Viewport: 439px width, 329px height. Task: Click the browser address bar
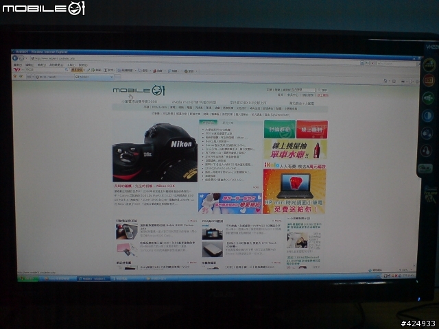click(x=195, y=60)
